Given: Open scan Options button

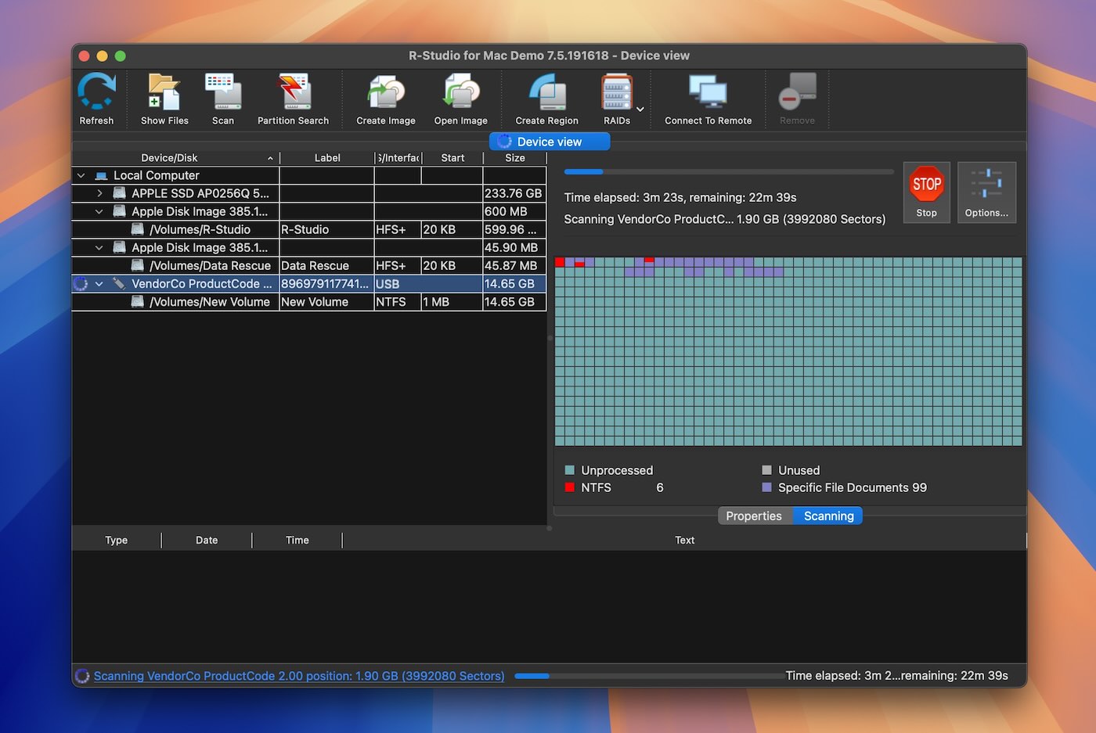Looking at the screenshot, I should 986,192.
